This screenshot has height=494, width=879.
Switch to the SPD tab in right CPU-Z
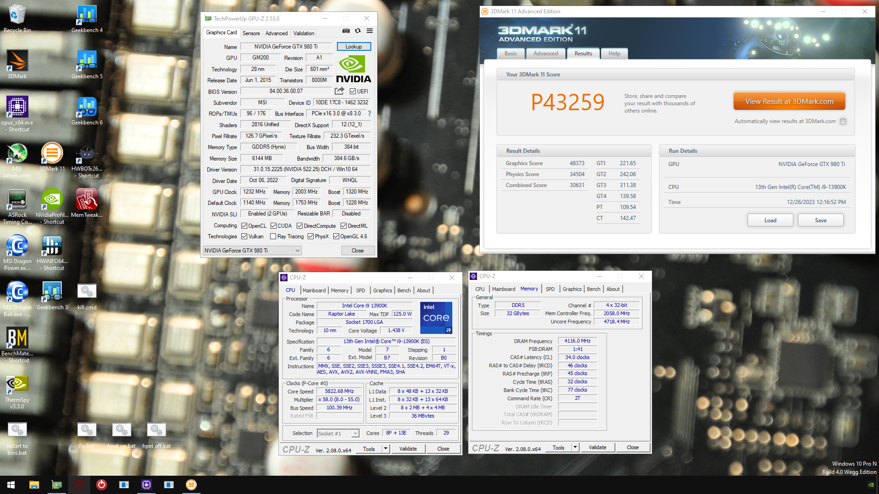click(550, 289)
